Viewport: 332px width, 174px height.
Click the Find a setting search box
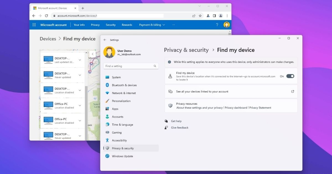(x=131, y=66)
